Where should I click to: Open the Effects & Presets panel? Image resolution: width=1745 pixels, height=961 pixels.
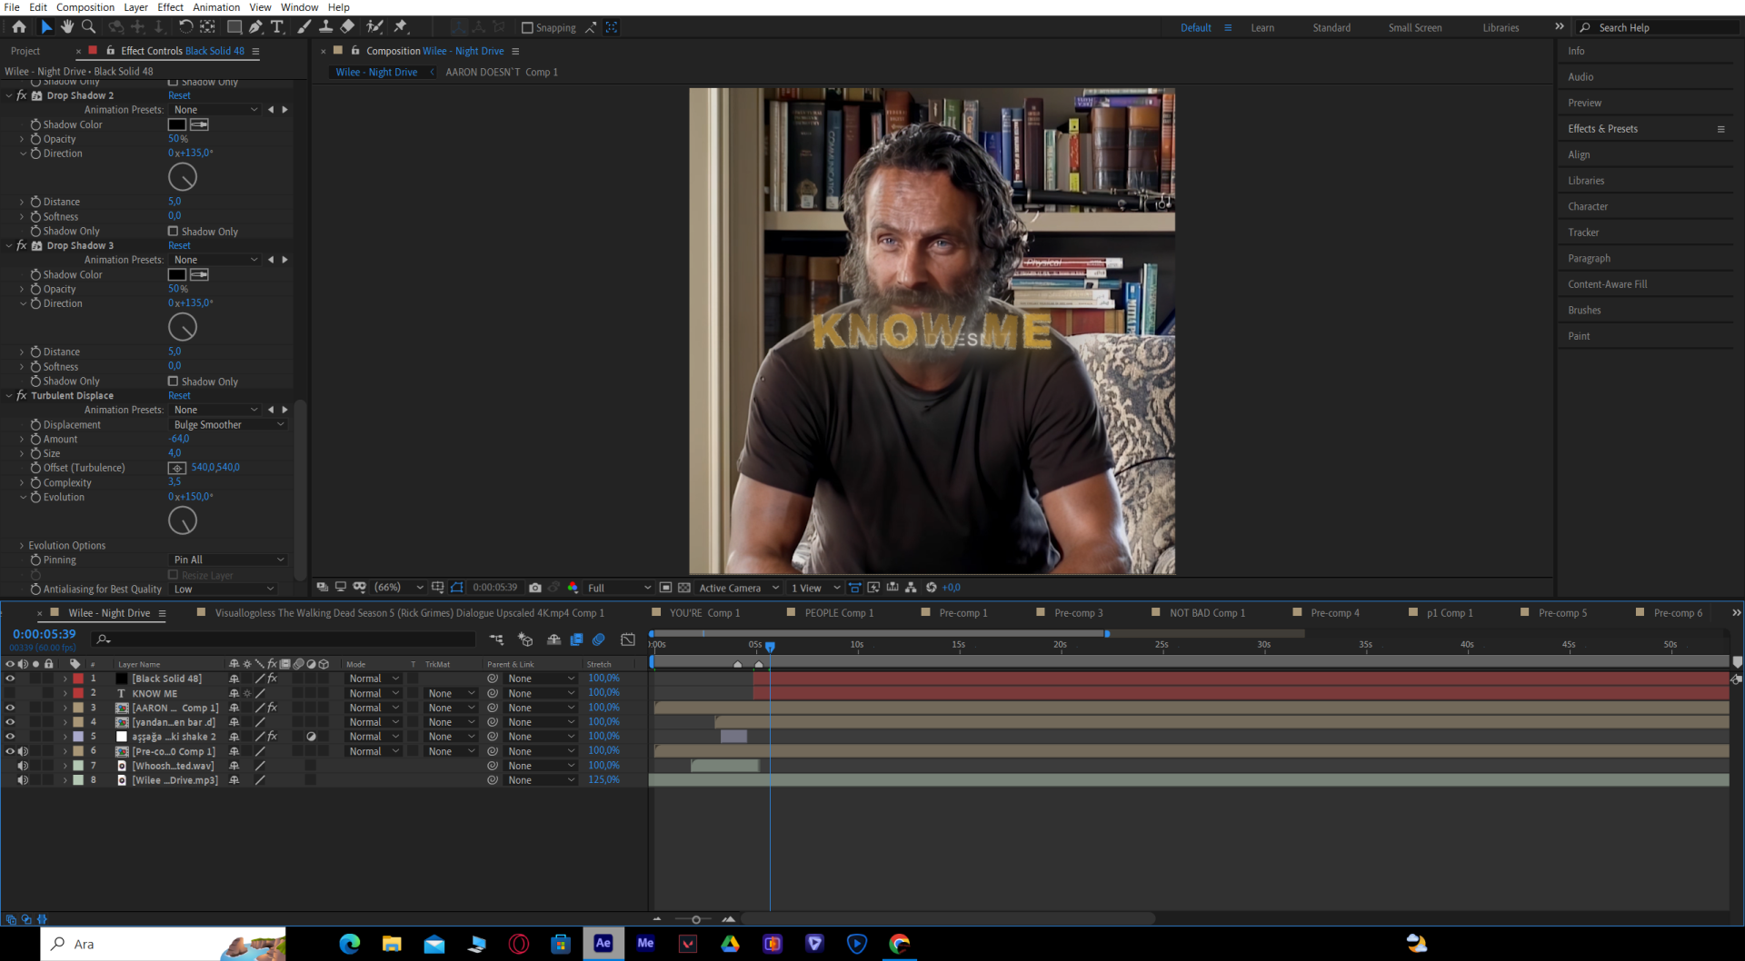1602,129
